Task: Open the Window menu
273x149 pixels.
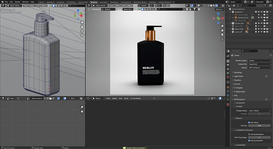Action: coord(25,2)
